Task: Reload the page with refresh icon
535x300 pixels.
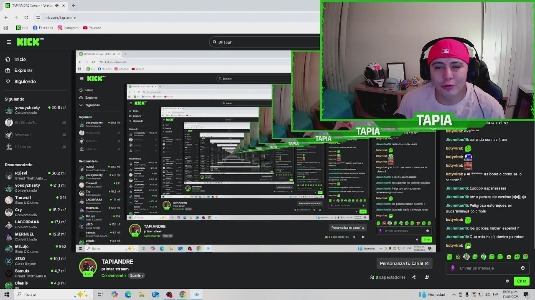Action: 26,17
